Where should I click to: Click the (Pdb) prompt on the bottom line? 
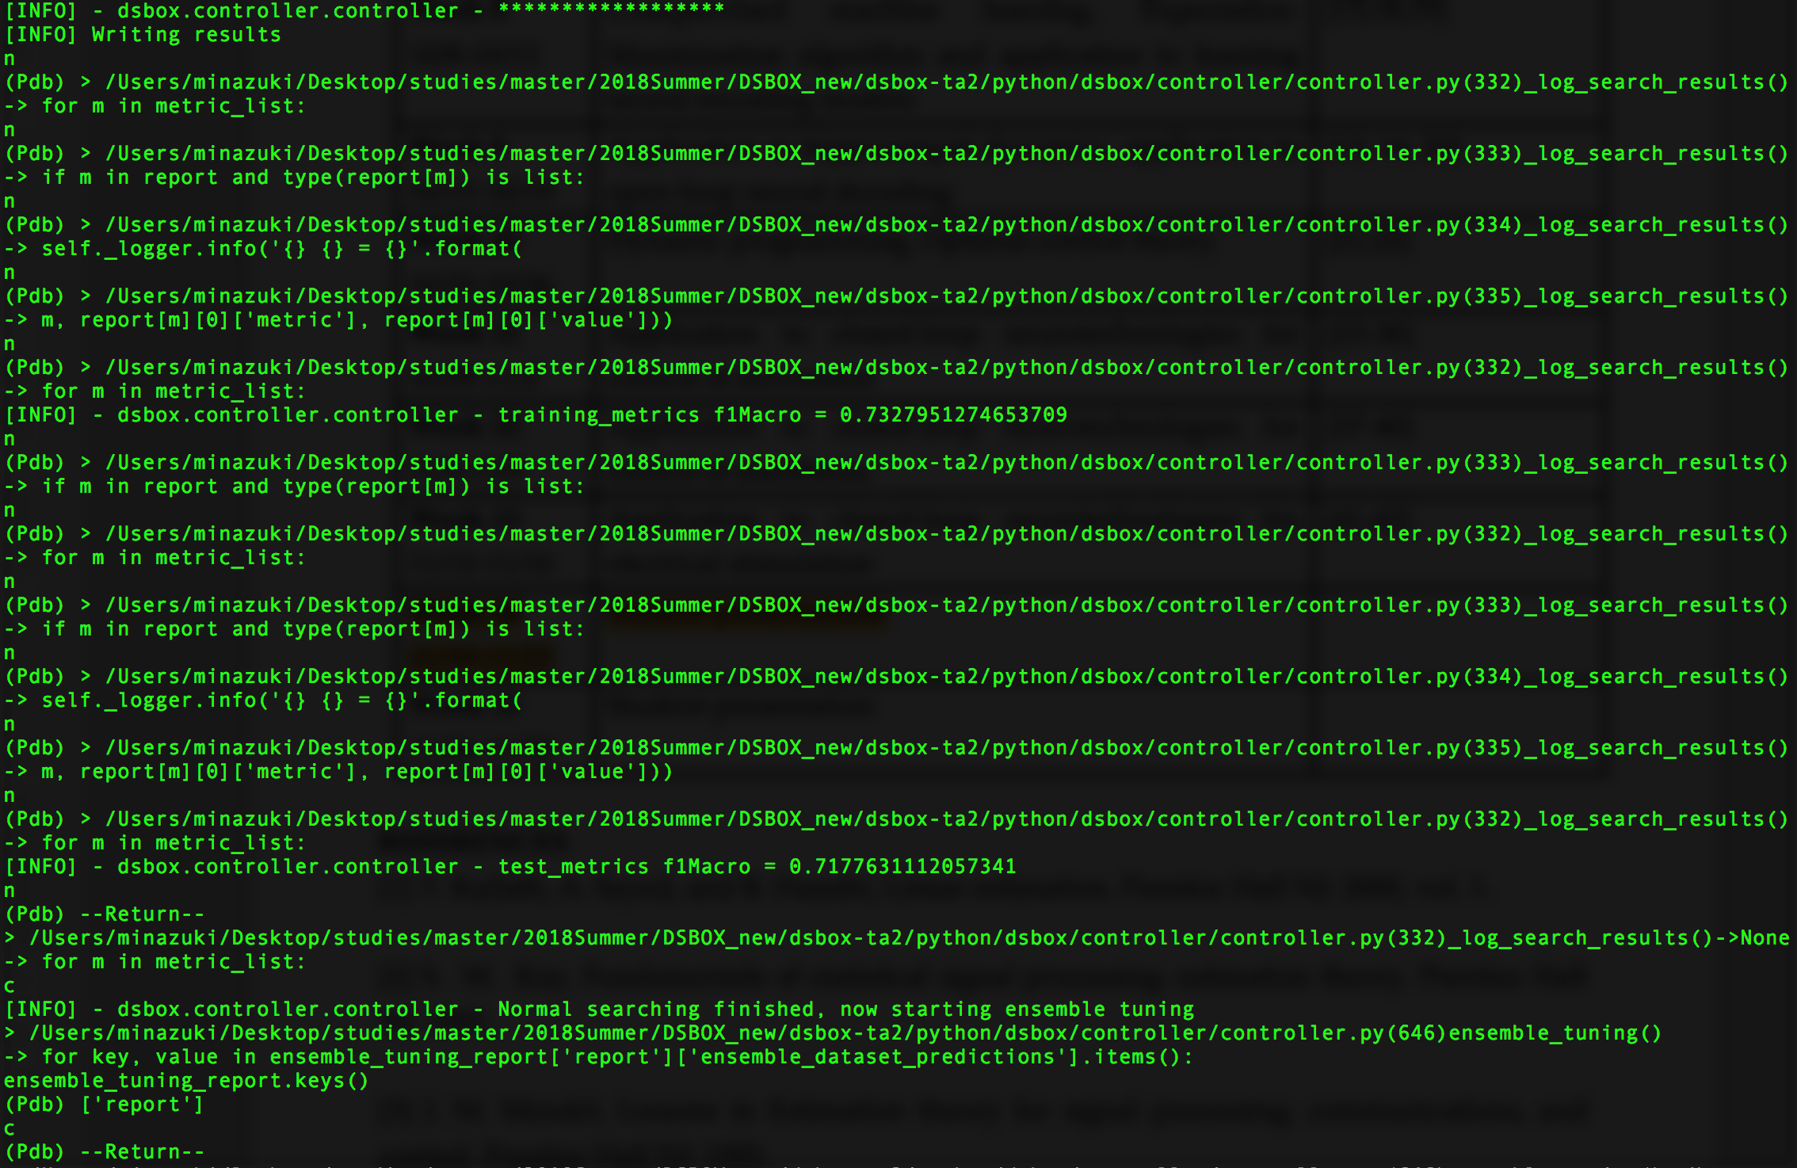(x=36, y=1151)
